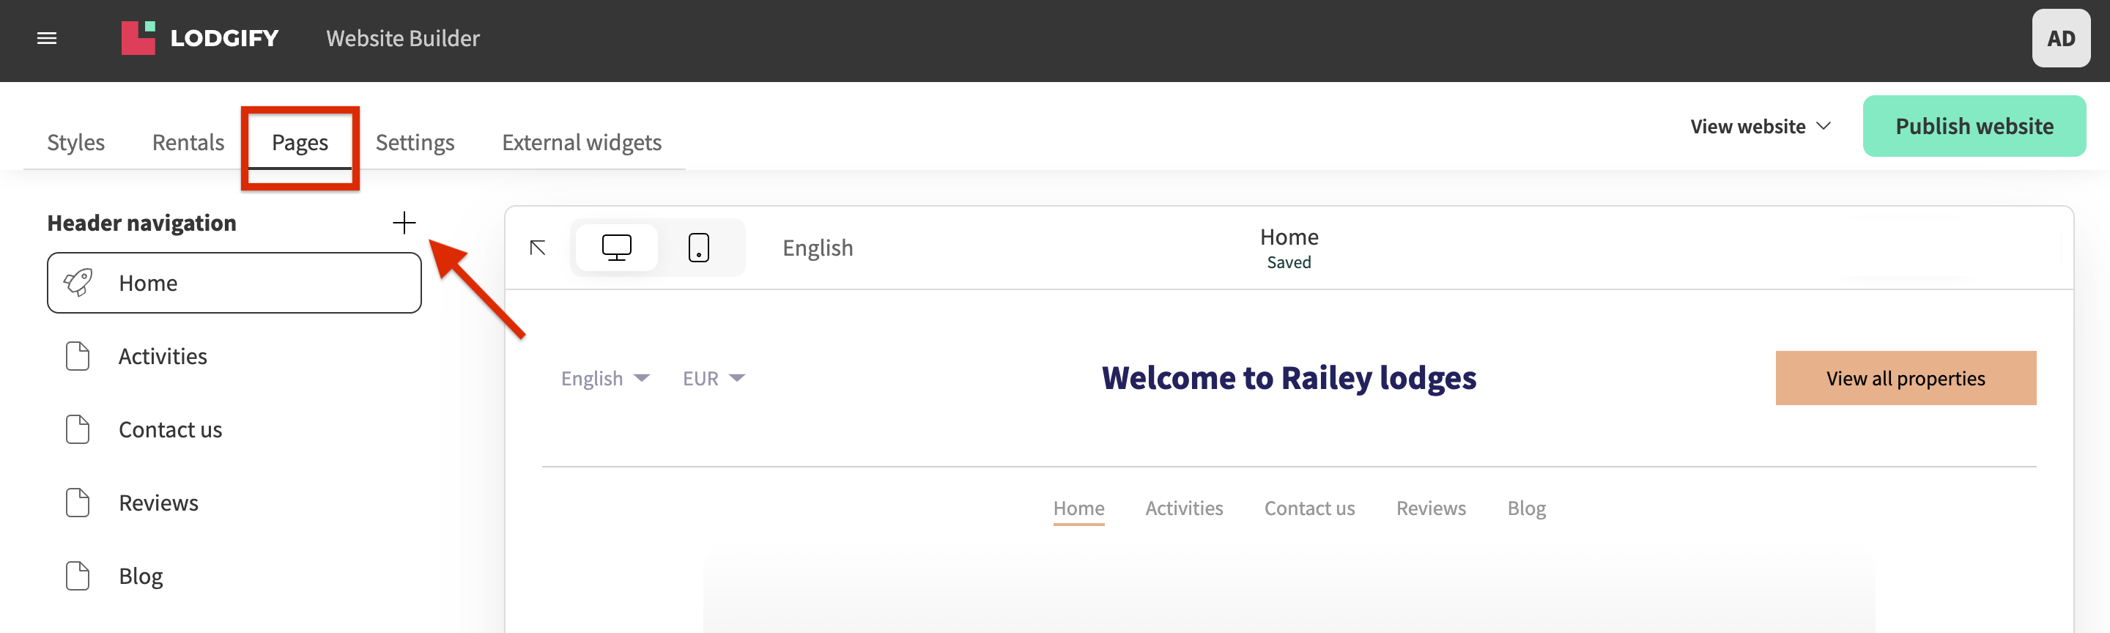Click the rocket icon beside Home
2110x633 pixels.
tap(78, 283)
